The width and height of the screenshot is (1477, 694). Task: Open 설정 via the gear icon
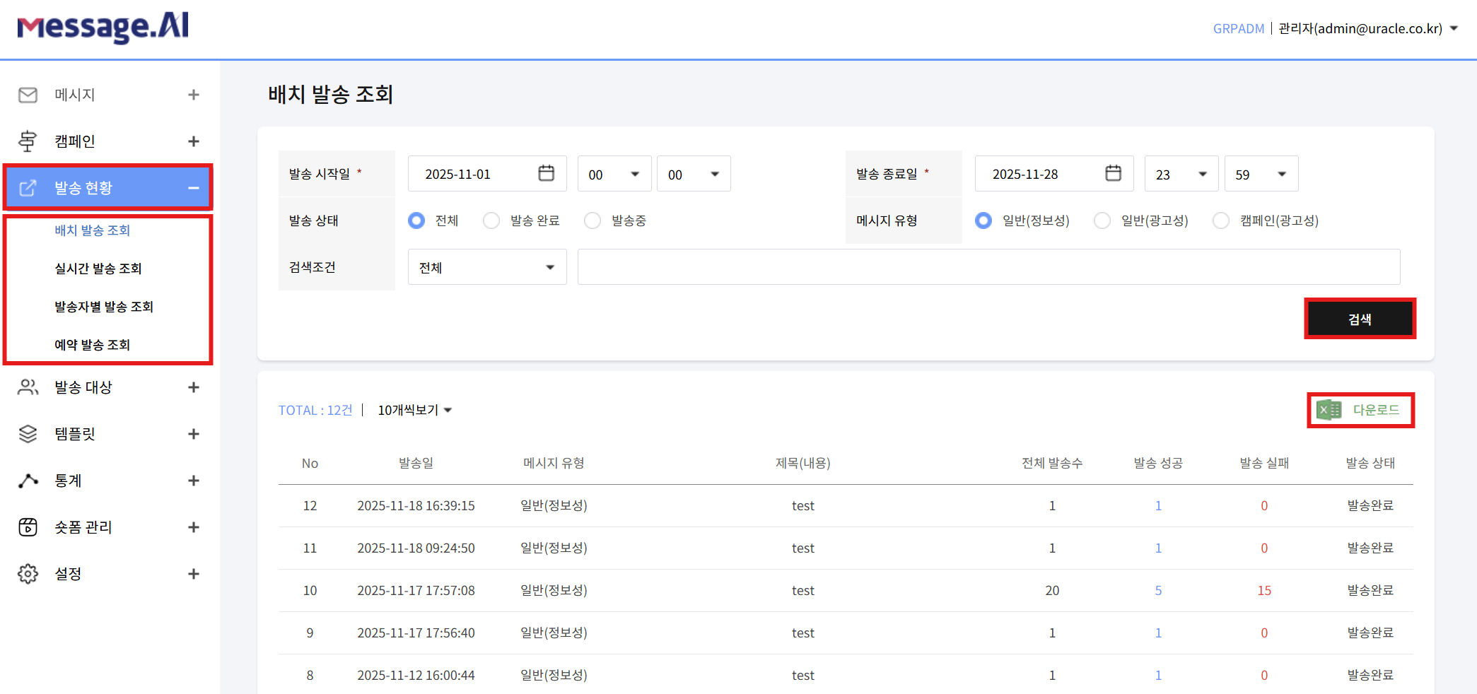point(28,573)
